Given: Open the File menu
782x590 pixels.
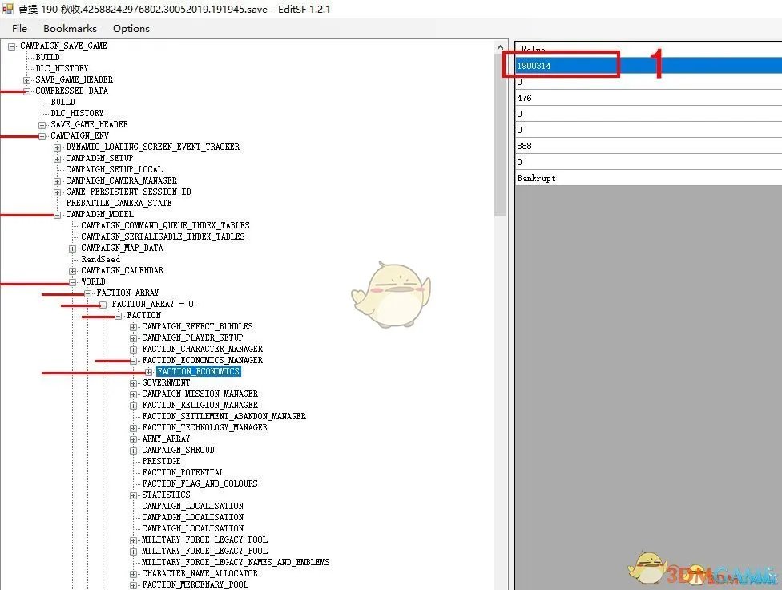Looking at the screenshot, I should (19, 28).
